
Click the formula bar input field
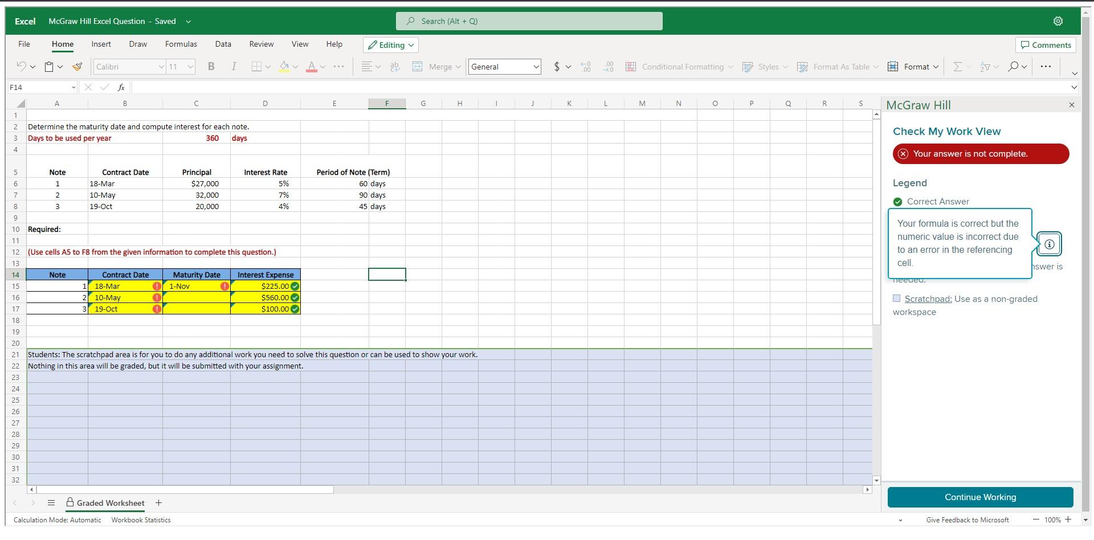click(599, 87)
